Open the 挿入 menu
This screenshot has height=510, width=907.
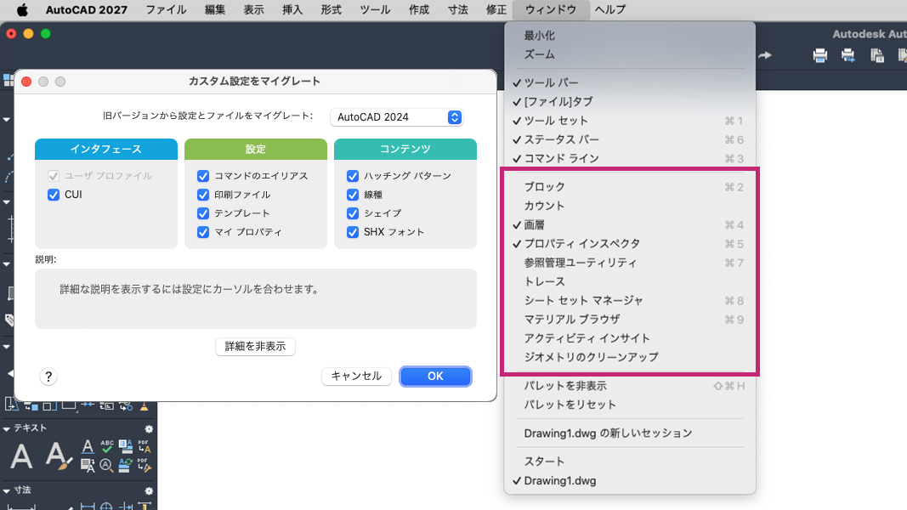pyautogui.click(x=292, y=10)
